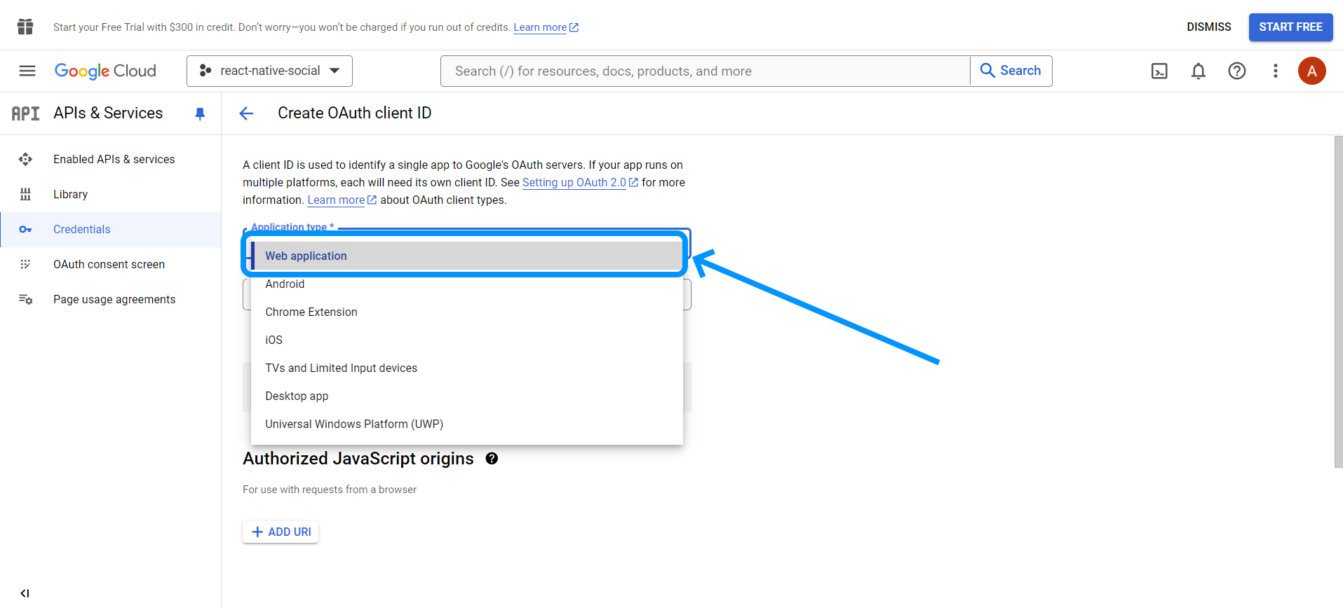Click the Enabled APIs diamond icon
The image size is (1343, 608).
25,159
